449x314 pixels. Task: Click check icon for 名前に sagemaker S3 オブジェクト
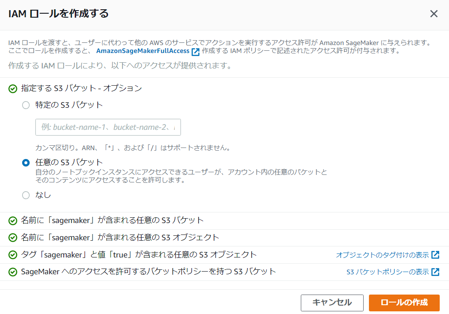(x=13, y=238)
